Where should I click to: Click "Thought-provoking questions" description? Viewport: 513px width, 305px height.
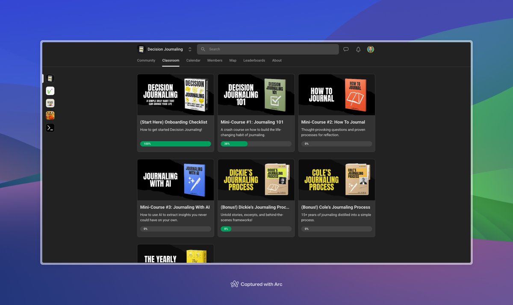[x=333, y=132]
